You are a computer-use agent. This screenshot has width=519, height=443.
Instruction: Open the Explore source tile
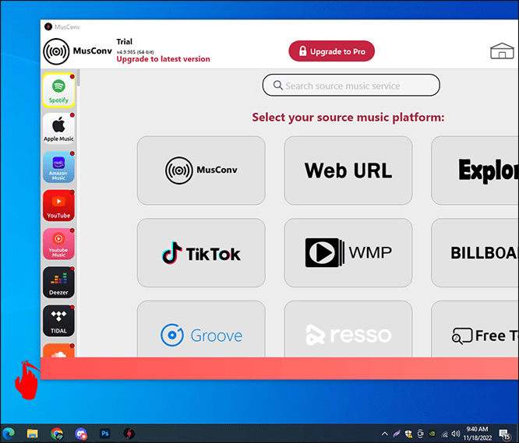(x=475, y=171)
